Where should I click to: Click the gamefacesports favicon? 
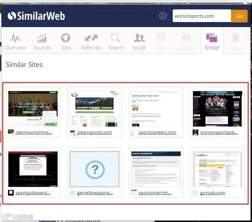pos(72,193)
